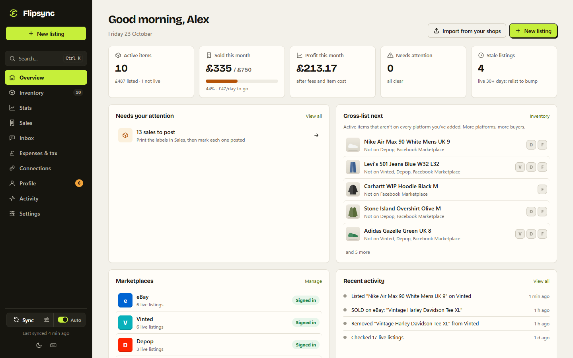Image resolution: width=573 pixels, height=358 pixels.
Task: Open Profile in sidebar
Action: point(46,183)
